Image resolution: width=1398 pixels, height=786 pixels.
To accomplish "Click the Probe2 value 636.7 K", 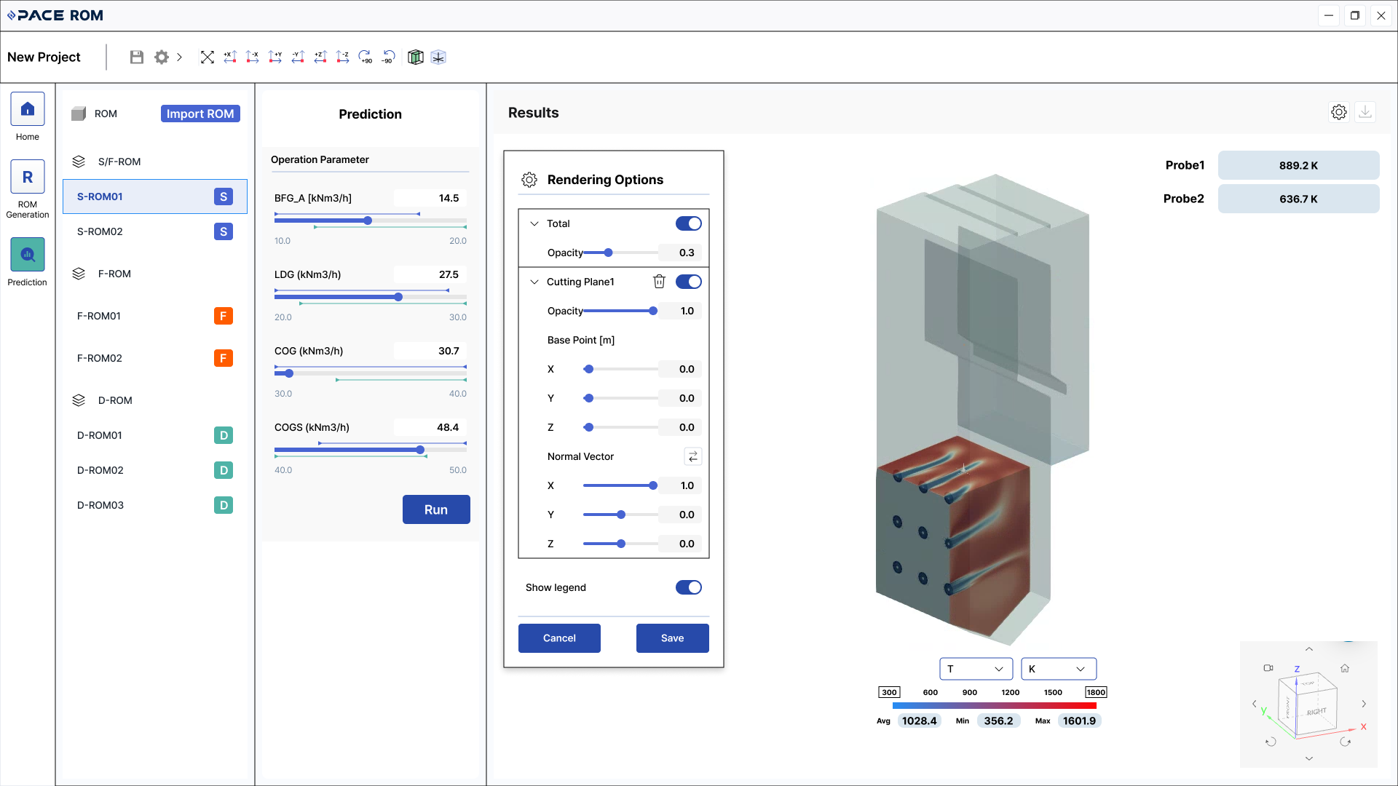I will 1299,199.
